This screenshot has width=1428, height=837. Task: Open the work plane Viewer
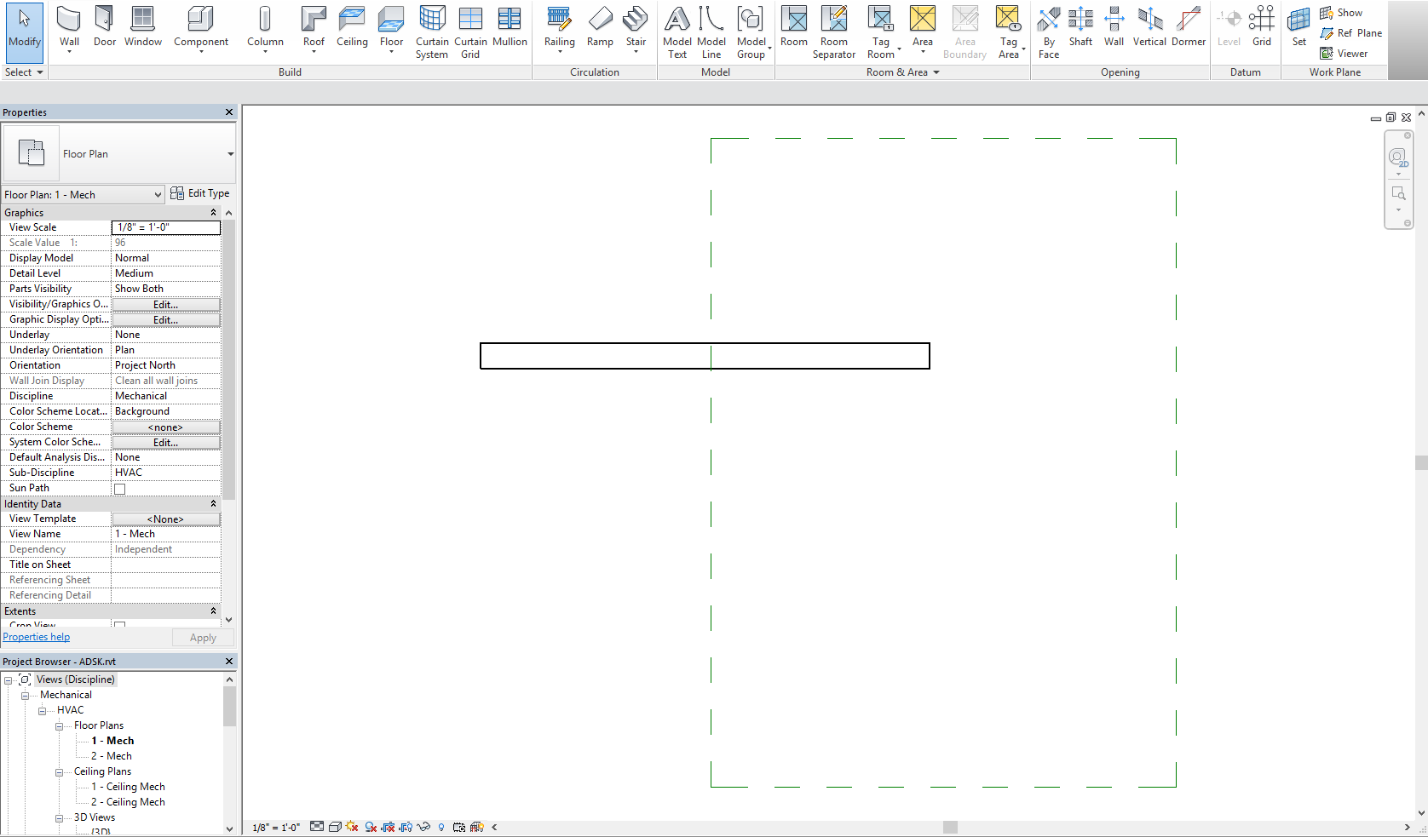[x=1345, y=54]
